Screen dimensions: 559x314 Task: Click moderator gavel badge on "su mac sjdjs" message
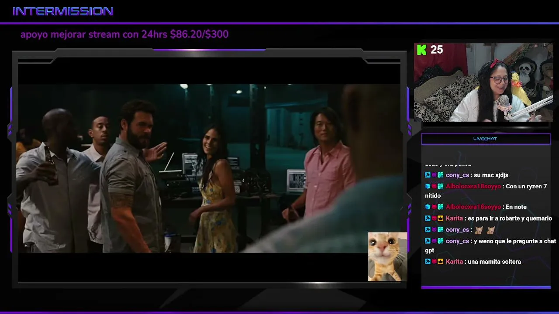pyautogui.click(x=428, y=175)
